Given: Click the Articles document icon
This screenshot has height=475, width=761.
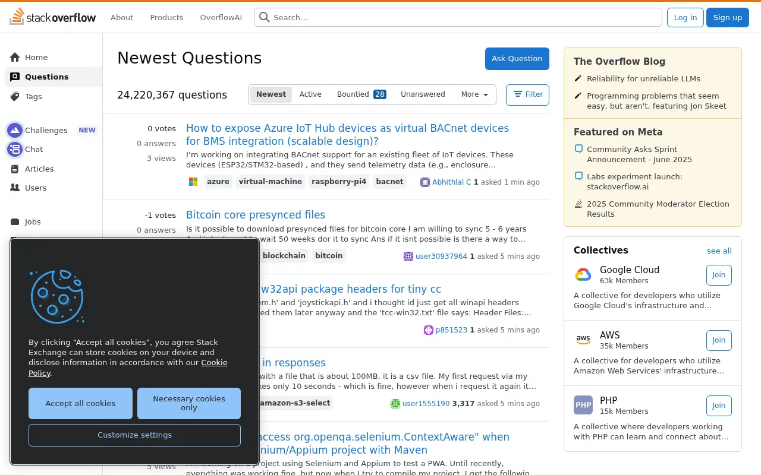Looking at the screenshot, I should pyautogui.click(x=15, y=169).
